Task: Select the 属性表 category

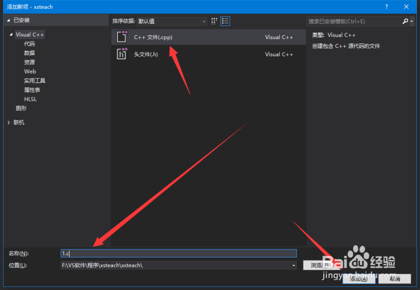Action: [x=32, y=90]
